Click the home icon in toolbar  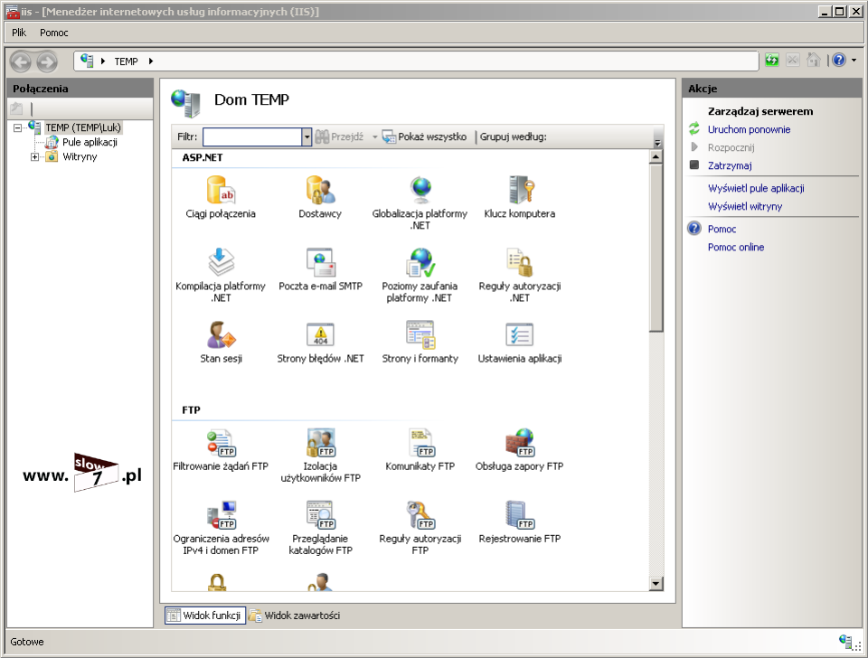coord(813,60)
